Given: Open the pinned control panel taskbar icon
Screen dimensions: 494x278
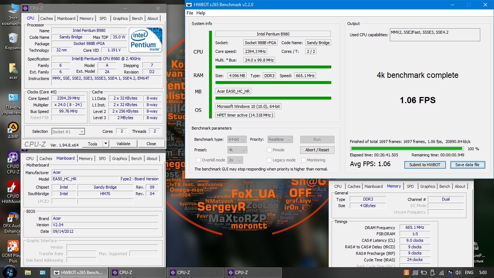Looking at the screenshot, I should click(x=42, y=272).
